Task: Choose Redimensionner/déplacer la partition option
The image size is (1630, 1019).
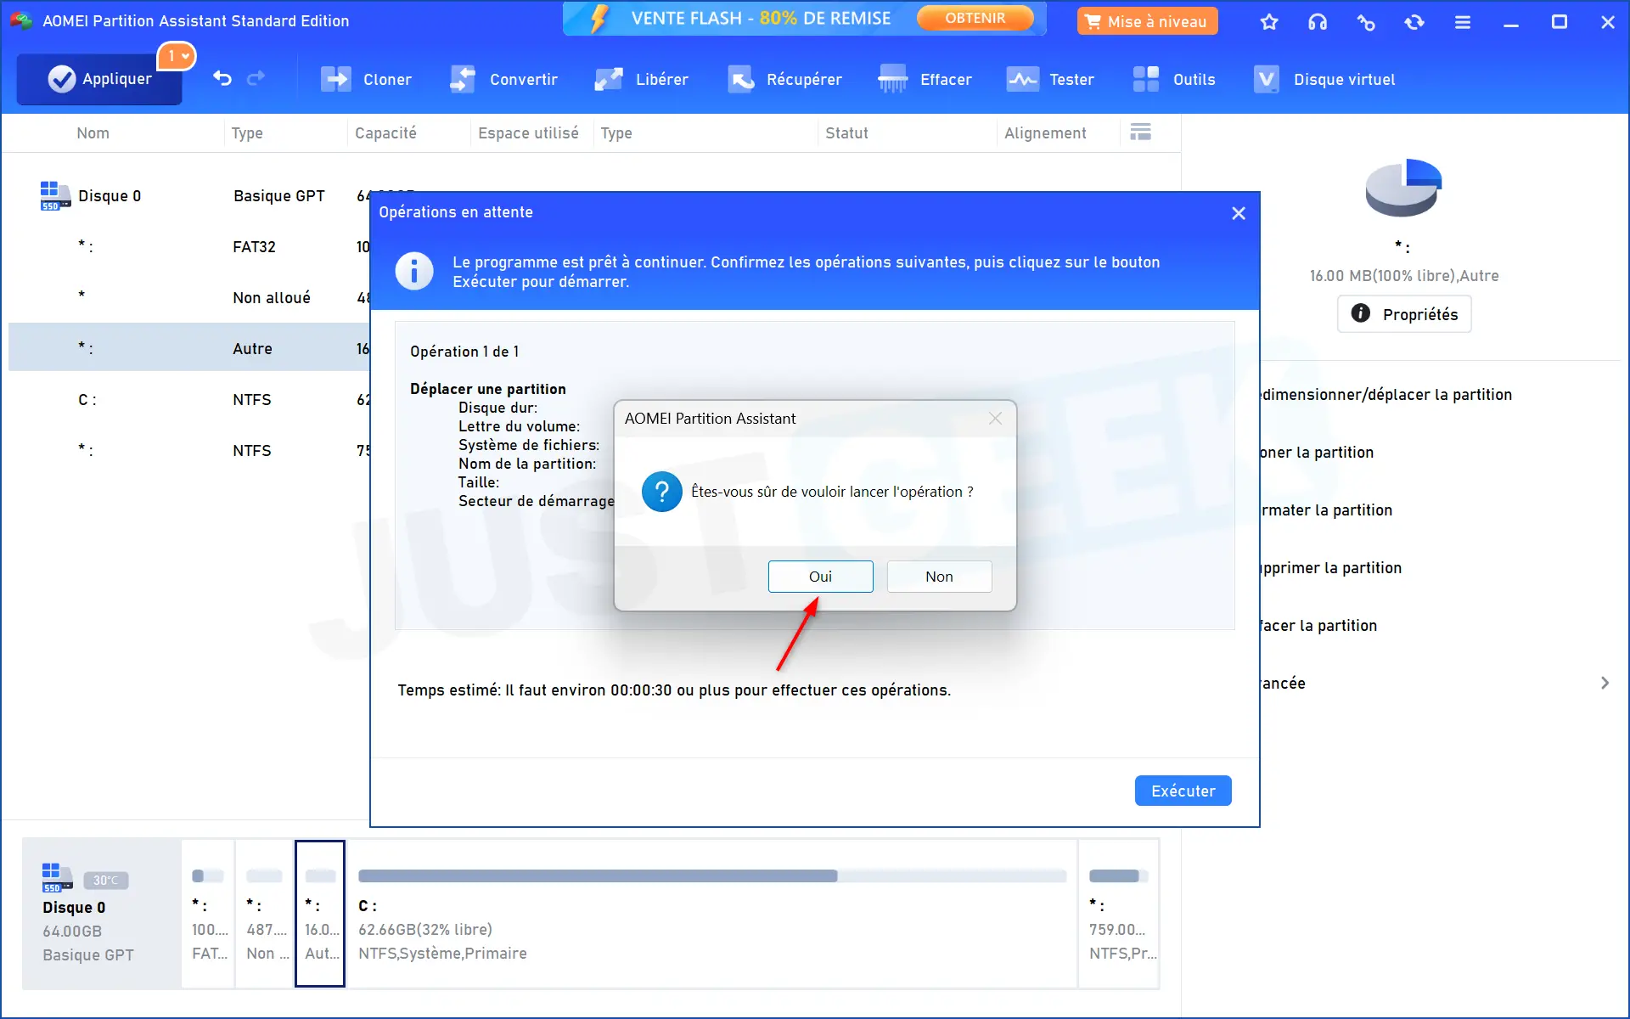Action: pyautogui.click(x=1386, y=395)
